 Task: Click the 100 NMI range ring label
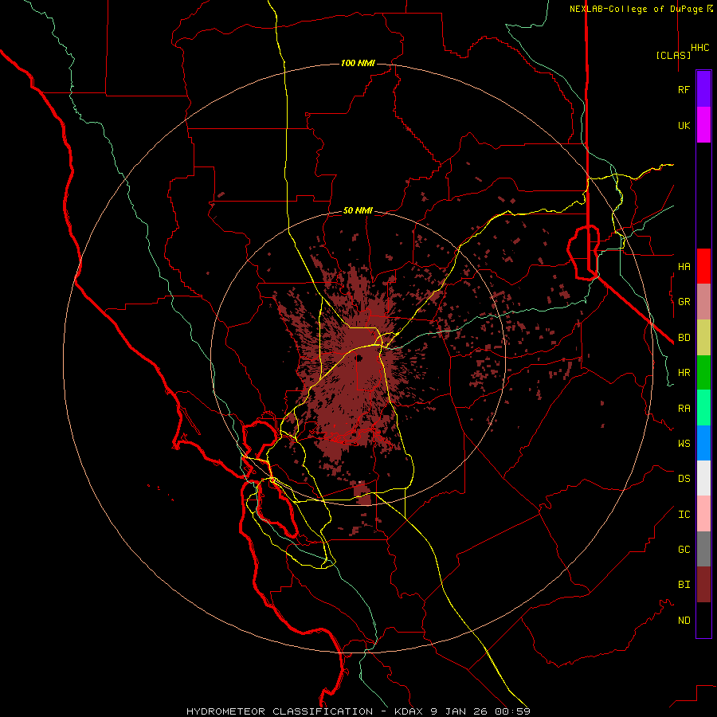[x=358, y=63]
